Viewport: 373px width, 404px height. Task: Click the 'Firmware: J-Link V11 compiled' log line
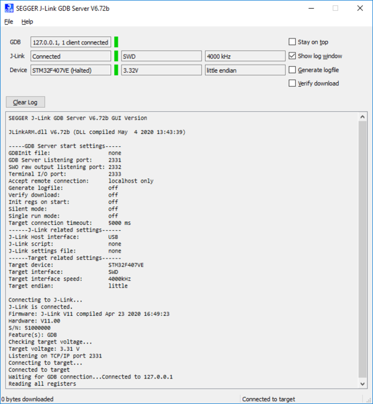(x=89, y=314)
